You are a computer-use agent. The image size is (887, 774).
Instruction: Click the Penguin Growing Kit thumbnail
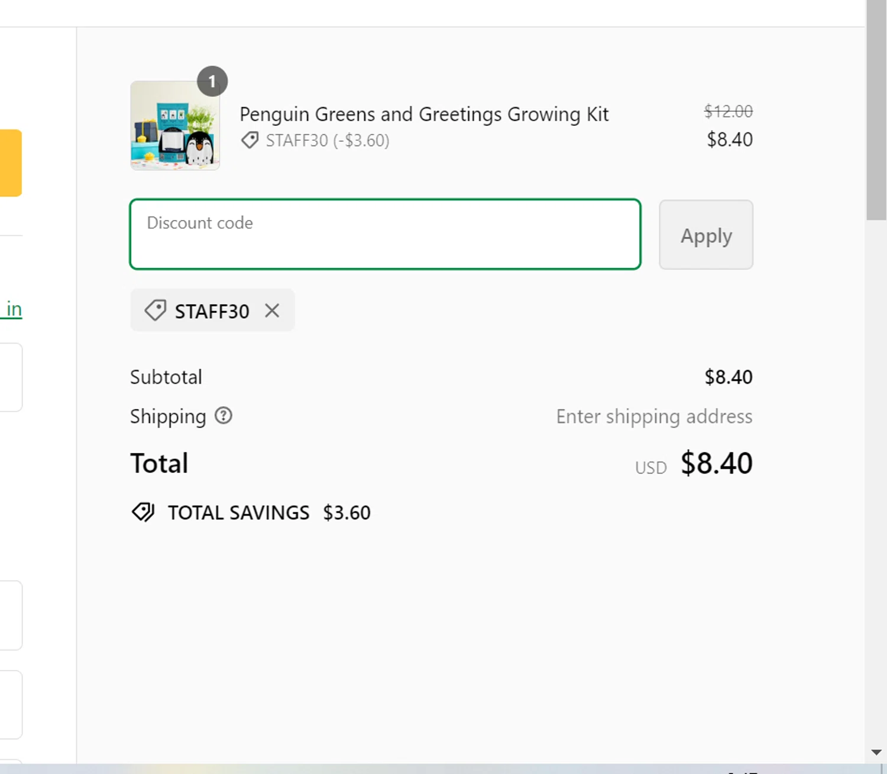click(175, 126)
